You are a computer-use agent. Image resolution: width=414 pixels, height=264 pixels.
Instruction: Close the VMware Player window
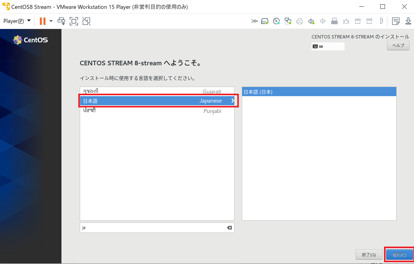coord(404,7)
